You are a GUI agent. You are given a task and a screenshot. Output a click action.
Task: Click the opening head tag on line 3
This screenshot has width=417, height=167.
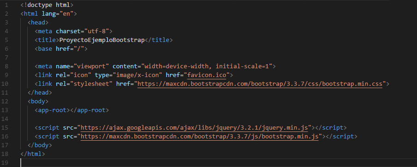(x=38, y=23)
